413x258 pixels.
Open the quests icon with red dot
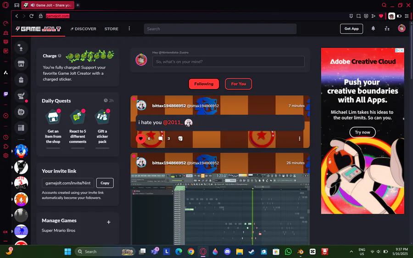(x=21, y=96)
